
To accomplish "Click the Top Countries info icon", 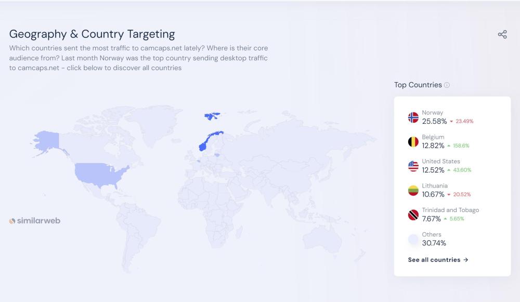I will (447, 85).
